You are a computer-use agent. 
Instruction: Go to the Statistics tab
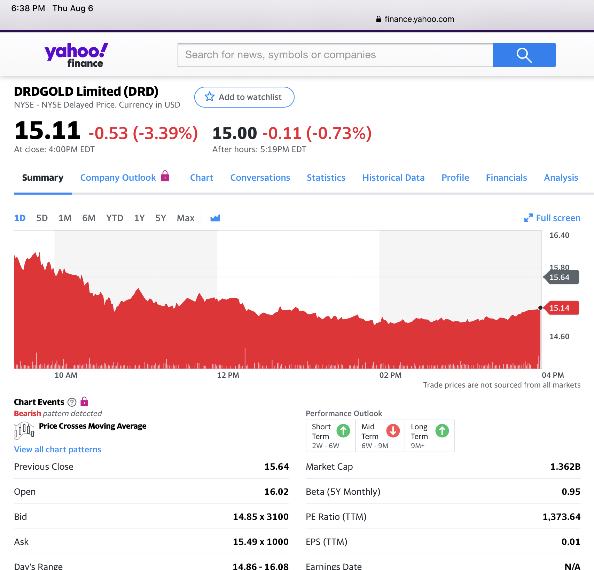(x=326, y=178)
